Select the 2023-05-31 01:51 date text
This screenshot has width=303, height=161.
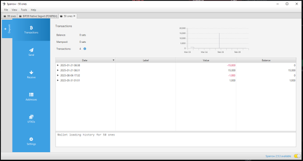point(70,80)
